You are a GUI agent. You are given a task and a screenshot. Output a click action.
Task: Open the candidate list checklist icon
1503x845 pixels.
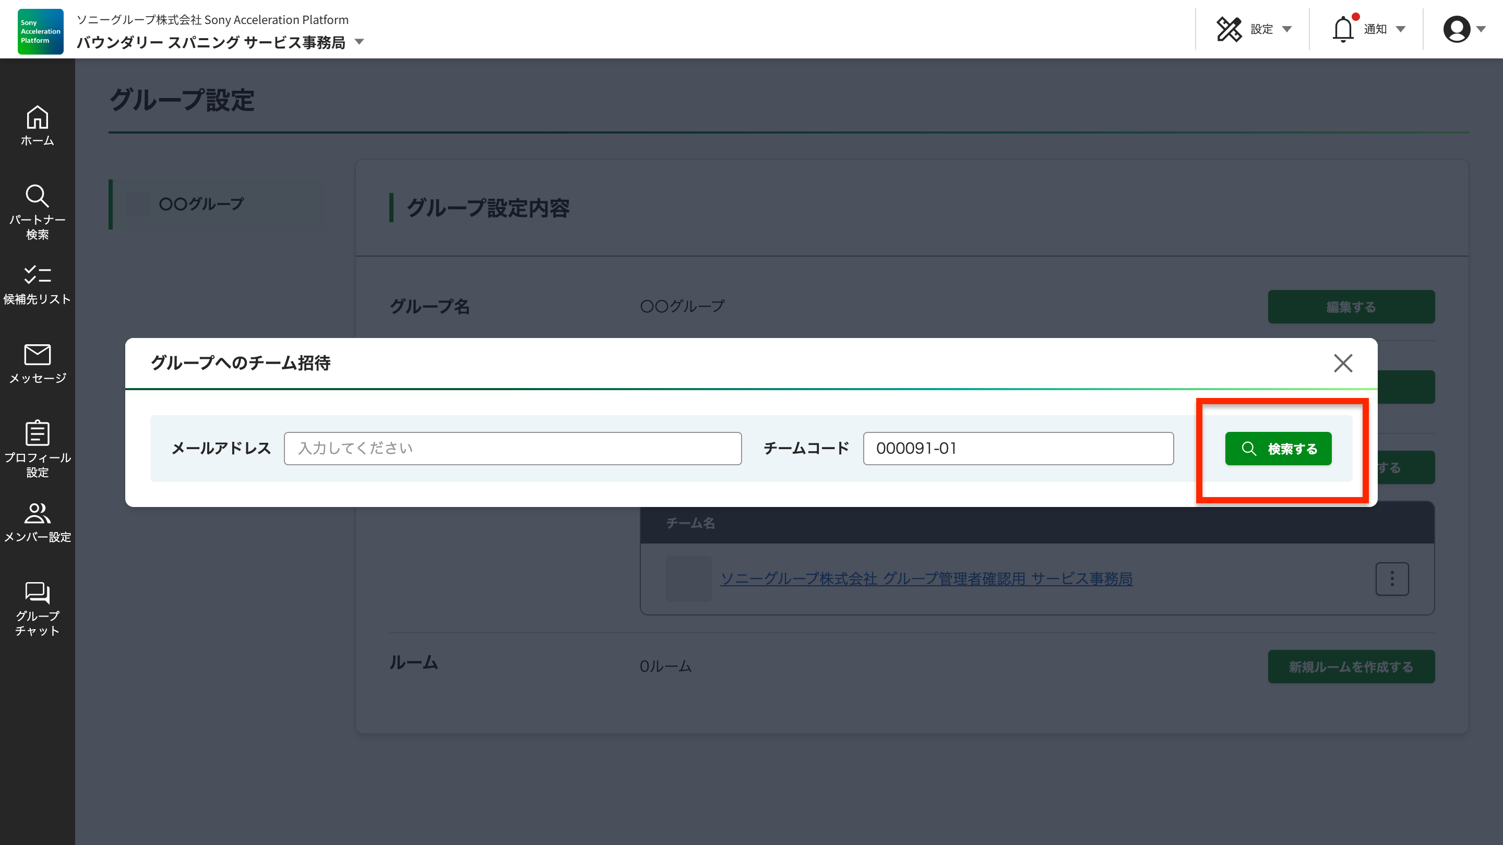pyautogui.click(x=38, y=275)
